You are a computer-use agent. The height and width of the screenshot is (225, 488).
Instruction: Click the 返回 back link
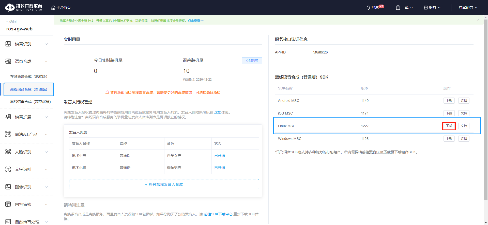pos(11,22)
